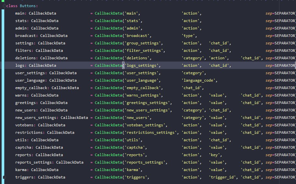Viewport: 296px width, 184px height.
Task: Click CallbackData type annotation after settings
Action: 52,43
